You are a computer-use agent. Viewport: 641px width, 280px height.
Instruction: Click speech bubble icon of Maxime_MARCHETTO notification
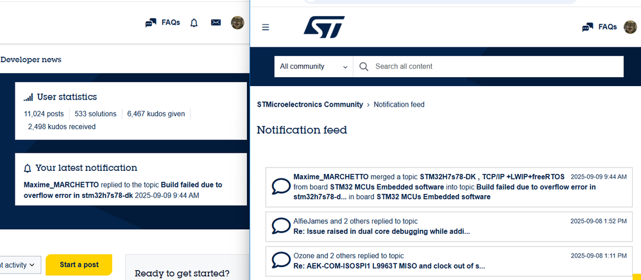(281, 187)
